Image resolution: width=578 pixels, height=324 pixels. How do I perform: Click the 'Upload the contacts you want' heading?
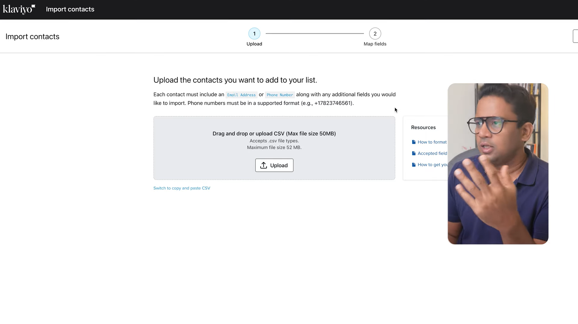[x=235, y=80]
